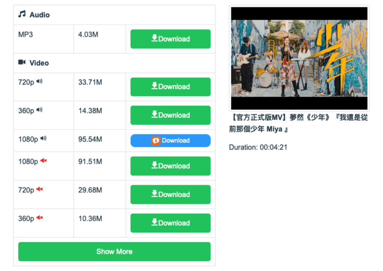Download 720p video with sound, 33.71M
This screenshot has height=271, width=383.
170,87
